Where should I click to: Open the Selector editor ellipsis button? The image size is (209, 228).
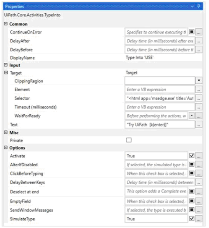[199, 98]
